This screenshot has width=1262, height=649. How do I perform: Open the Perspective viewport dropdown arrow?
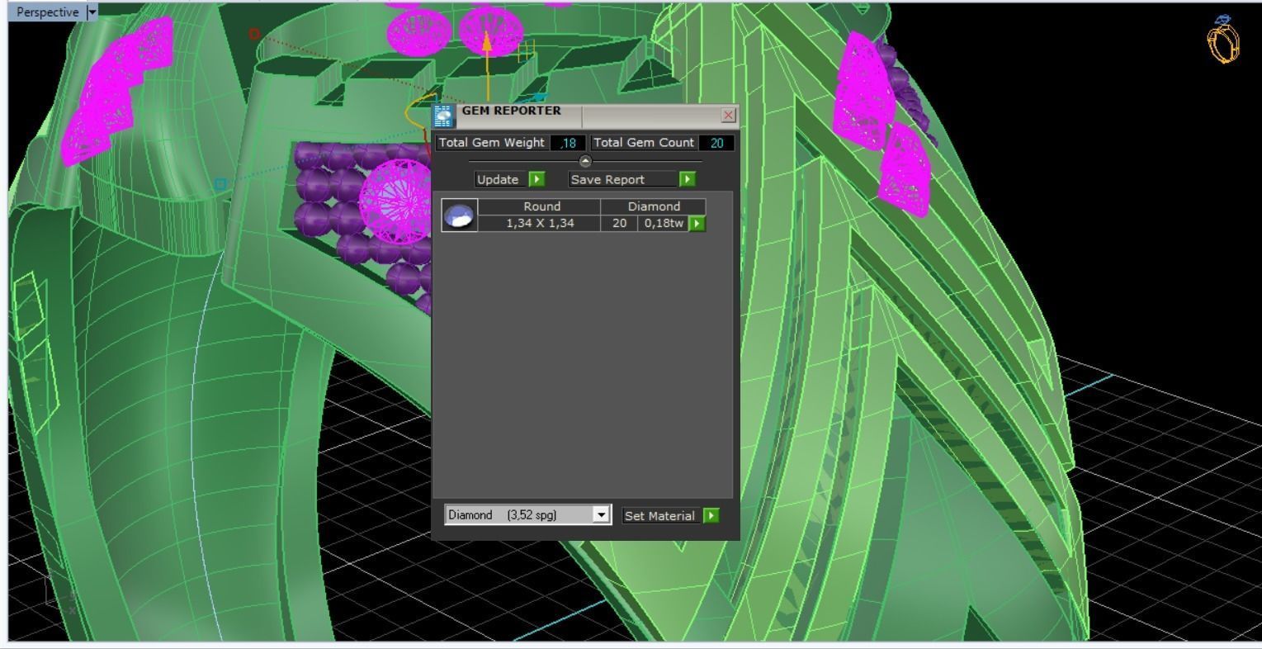[92, 12]
